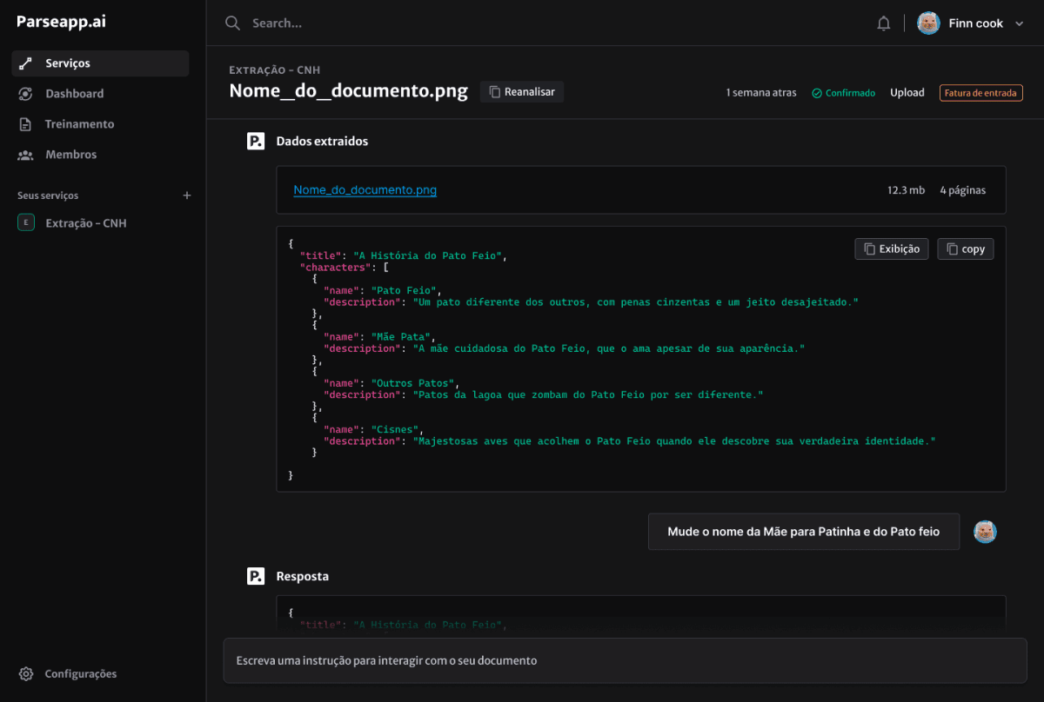Viewport: 1044px width, 702px height.
Task: Open the notifications bell
Action: (883, 23)
